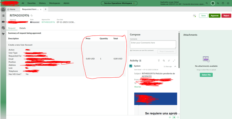Add a new tab with plus icon
232x119 pixels.
tap(46, 9)
